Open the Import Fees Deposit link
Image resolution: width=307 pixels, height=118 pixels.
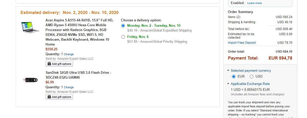click(242, 43)
